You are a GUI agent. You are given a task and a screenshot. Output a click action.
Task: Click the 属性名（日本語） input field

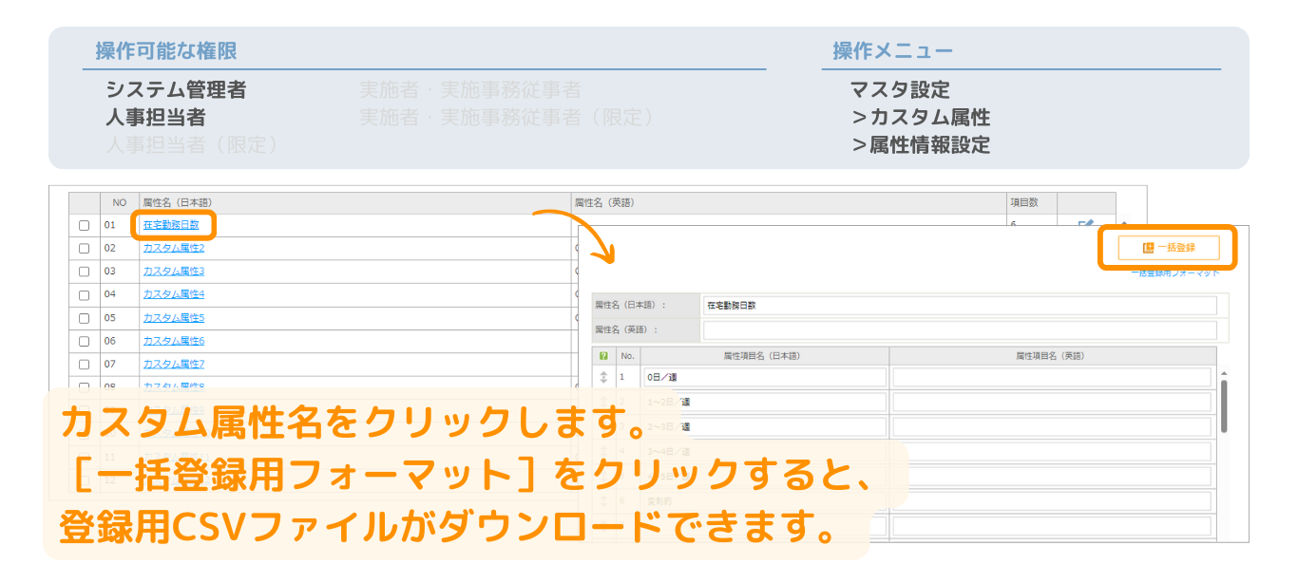point(959,306)
